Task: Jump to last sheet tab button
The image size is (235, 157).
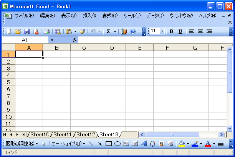Action: pyautogui.click(x=23, y=134)
